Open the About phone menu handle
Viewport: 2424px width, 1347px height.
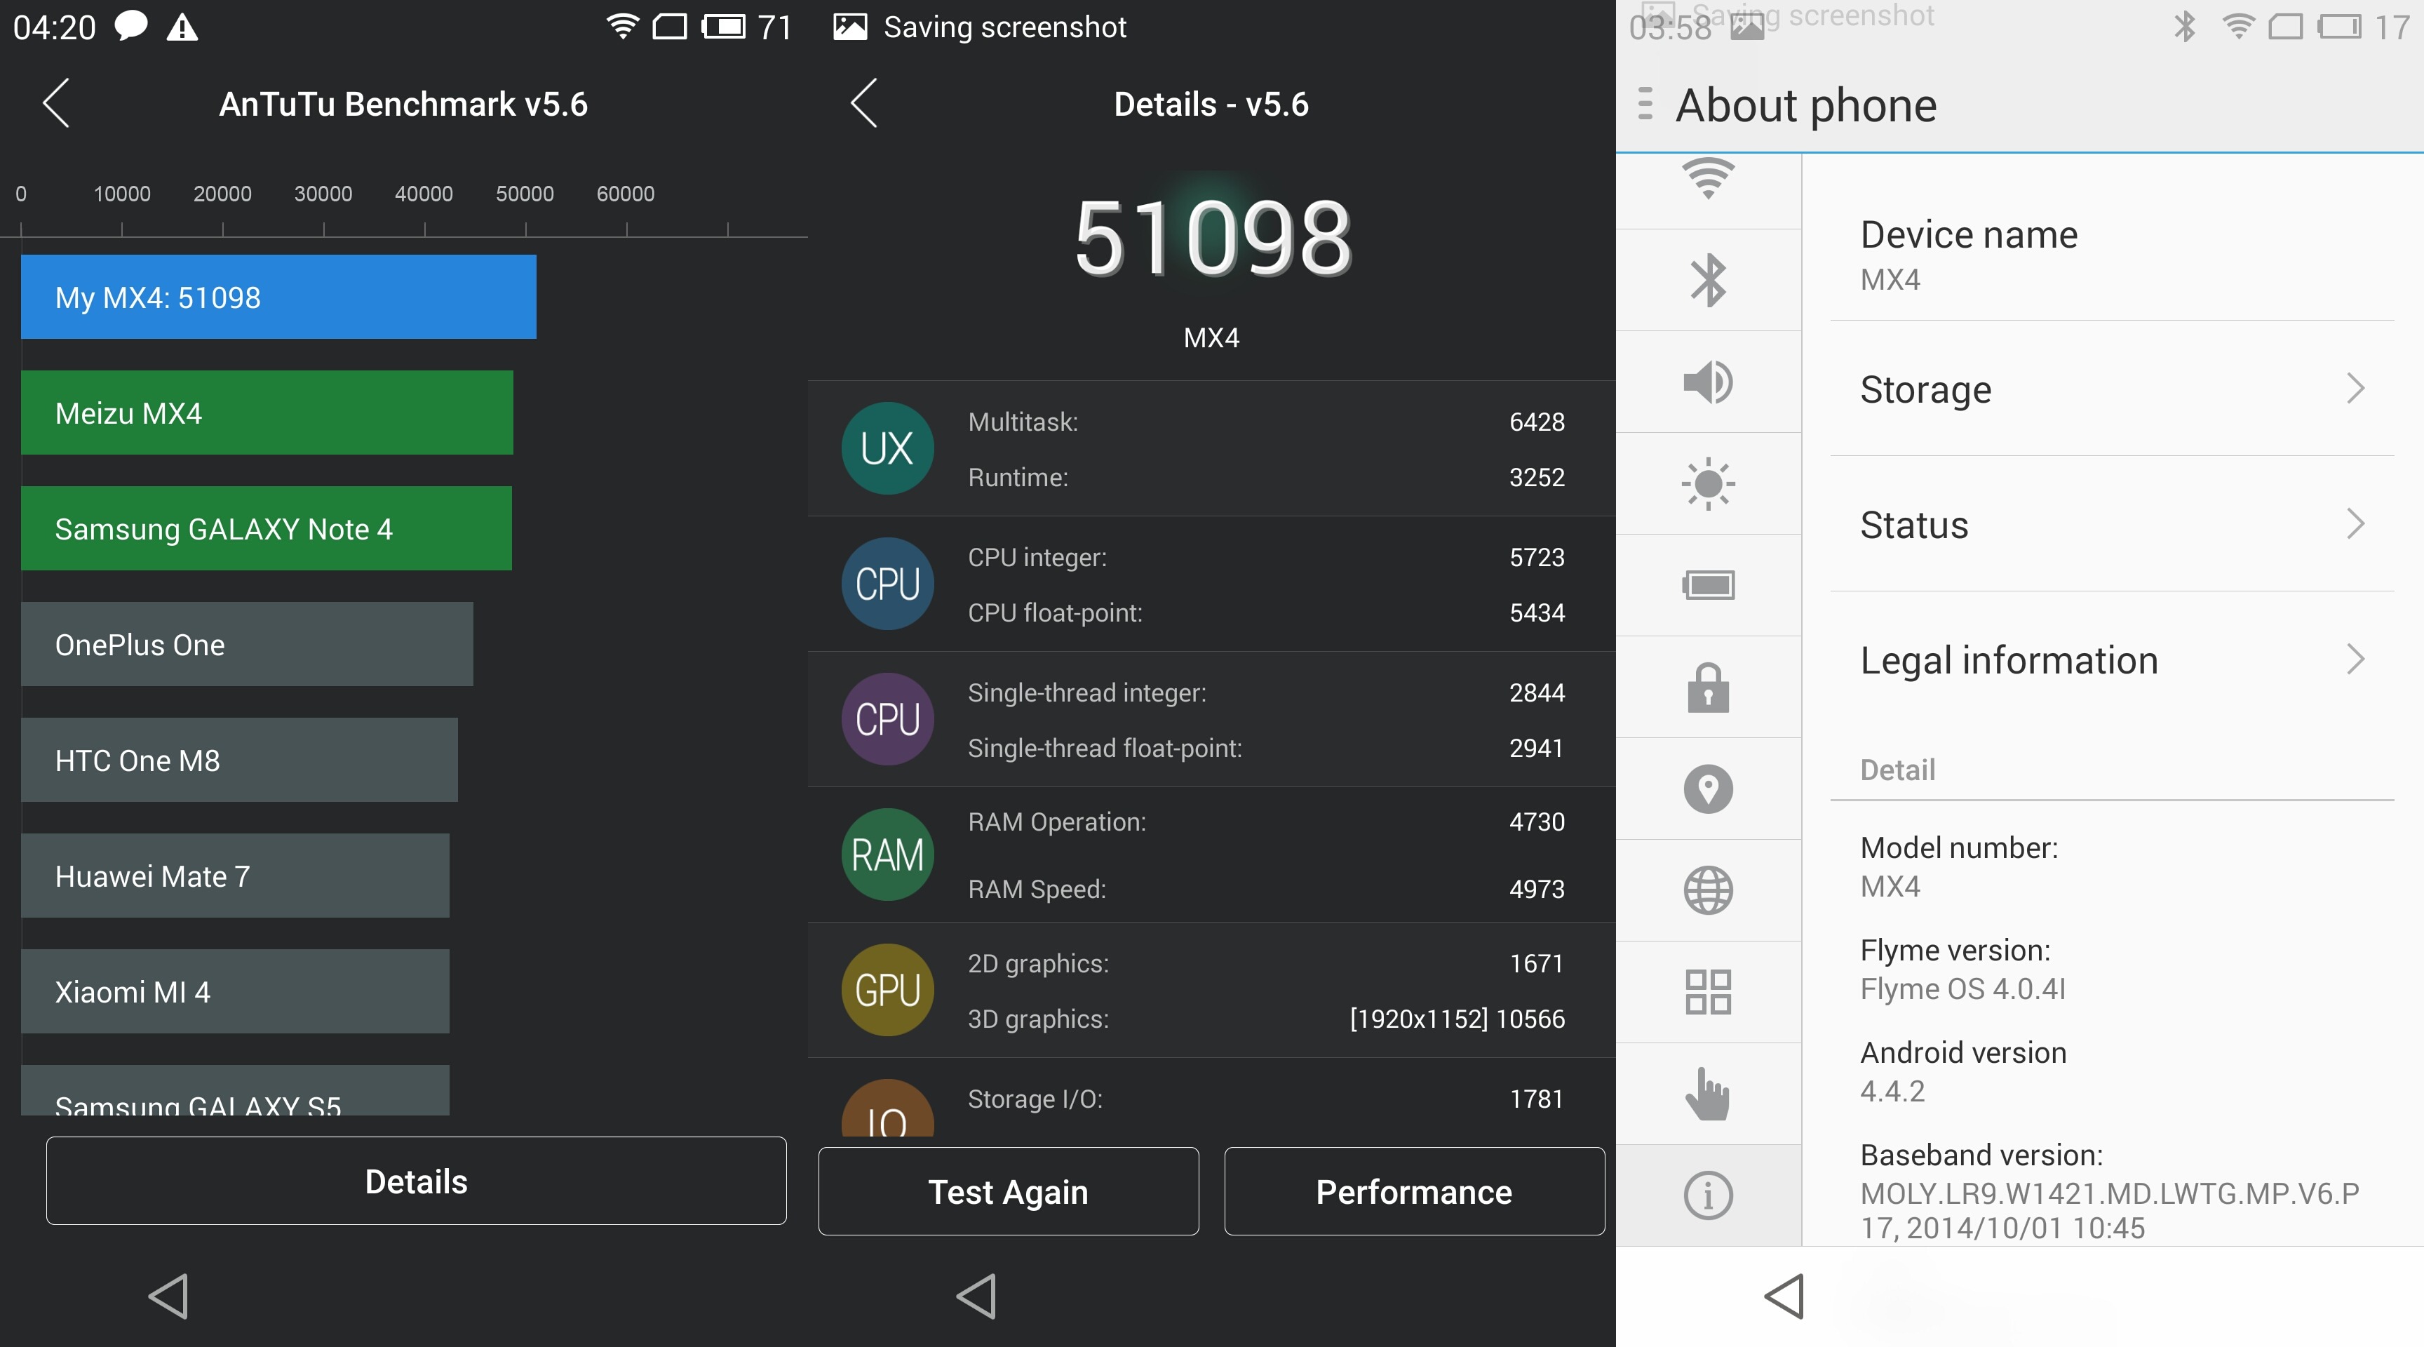[1645, 104]
